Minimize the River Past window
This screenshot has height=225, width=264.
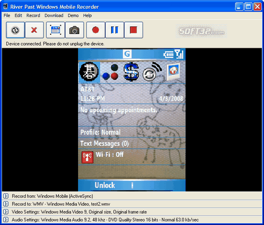pyautogui.click(x=239, y=7)
